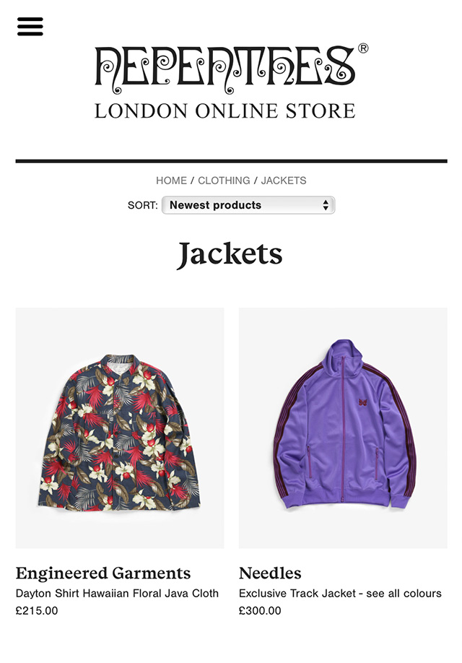Click the butterfly logo on the track jacket
462x663 pixels.
[x=362, y=402]
